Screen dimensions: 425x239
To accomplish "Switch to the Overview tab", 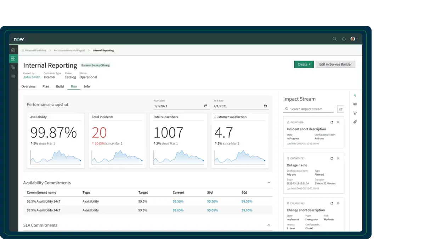I will [x=28, y=86].
